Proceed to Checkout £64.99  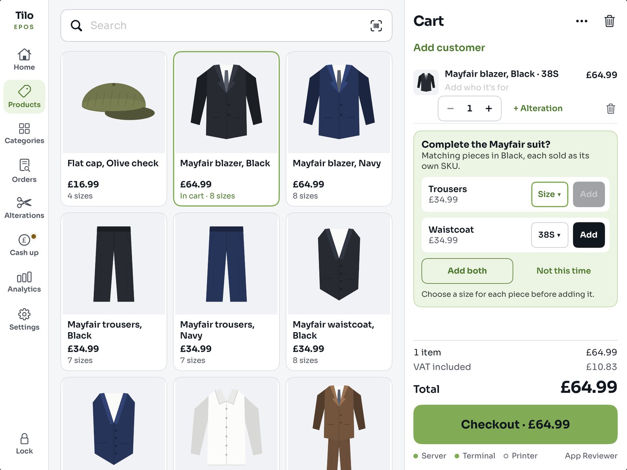coord(515,425)
